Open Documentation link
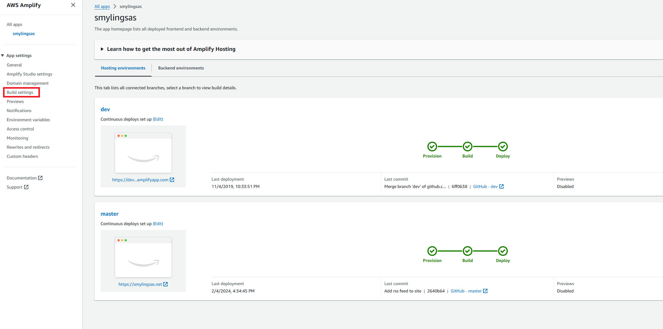The width and height of the screenshot is (663, 329). point(22,178)
